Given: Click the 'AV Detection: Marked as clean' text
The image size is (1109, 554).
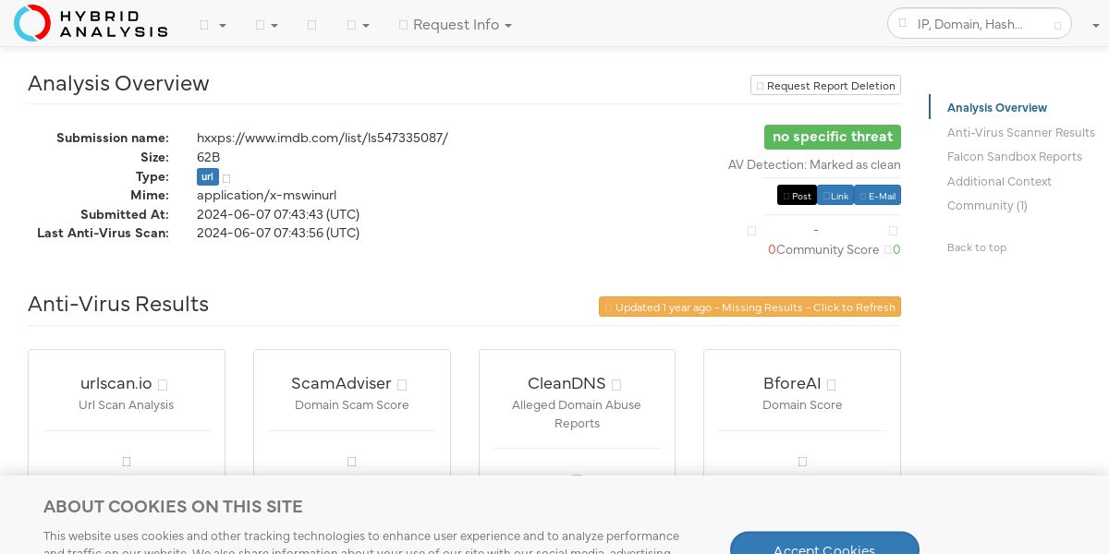Looking at the screenshot, I should (x=814, y=164).
